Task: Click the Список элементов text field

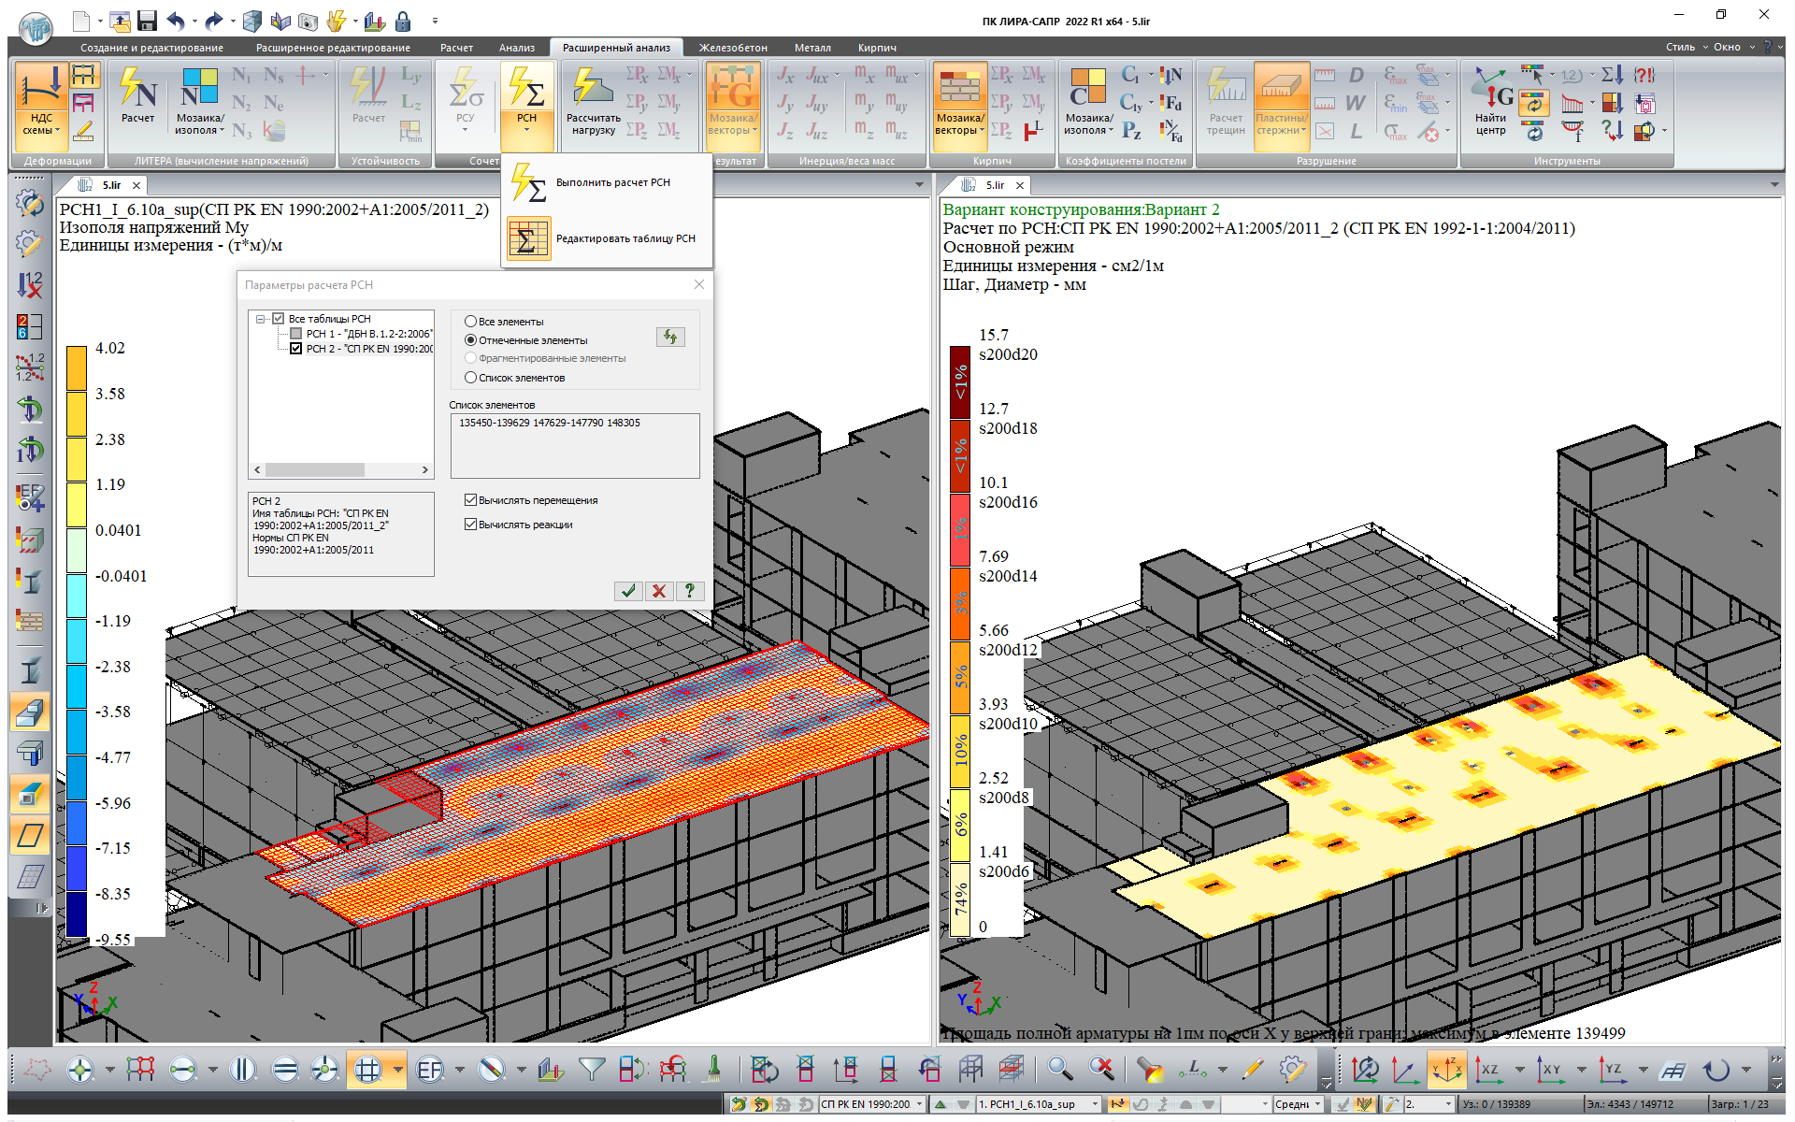Action: click(x=574, y=447)
